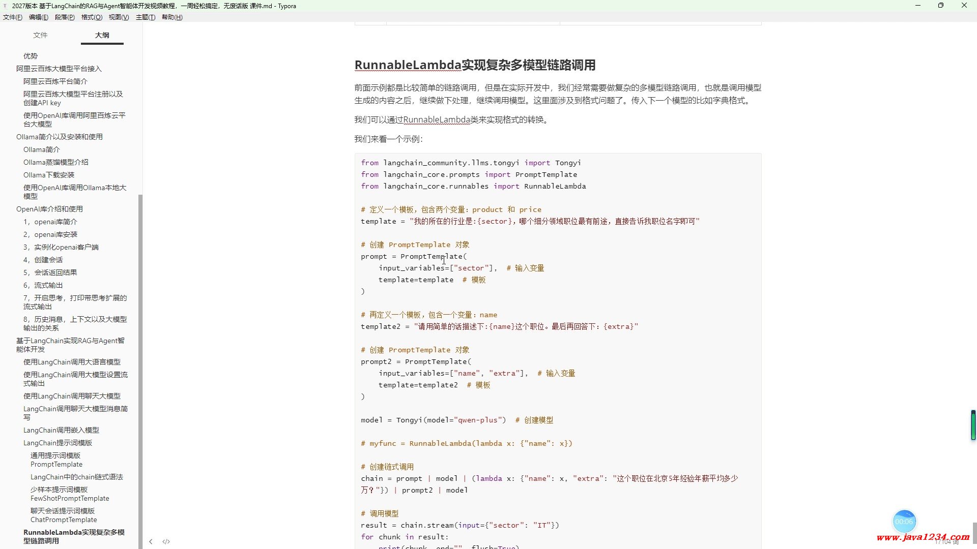Click the sidebar collapse arrow icon
Image resolution: width=977 pixels, height=549 pixels.
(151, 541)
